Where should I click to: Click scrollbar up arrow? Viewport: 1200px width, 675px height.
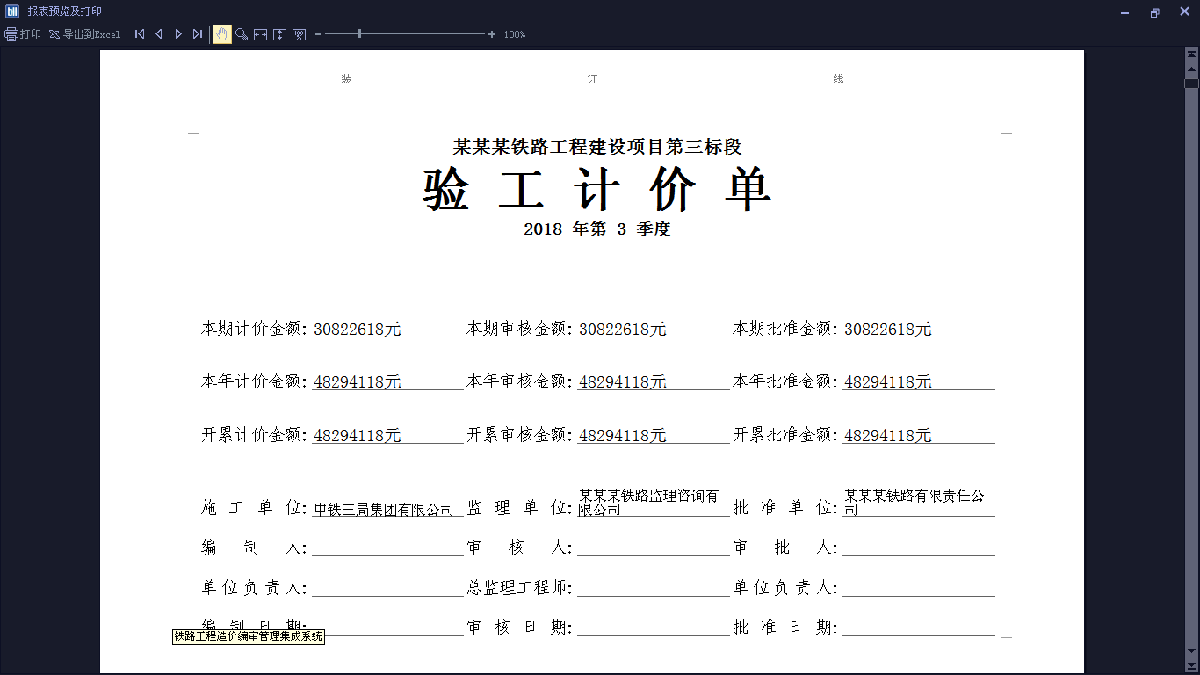1191,69
